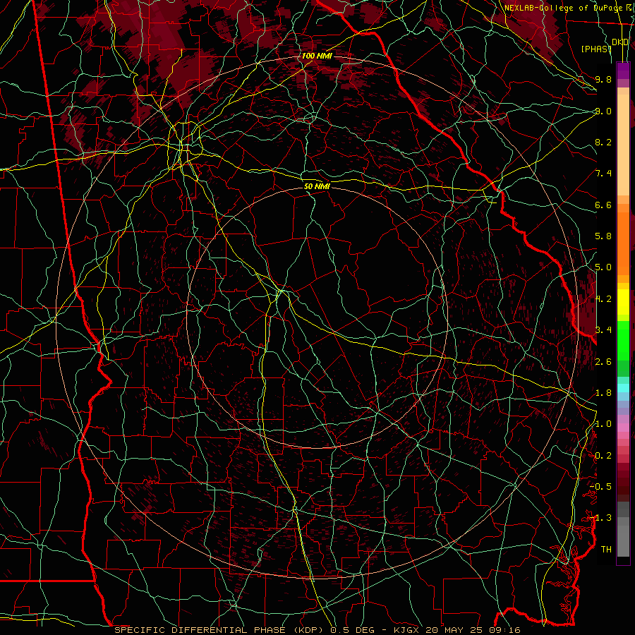Click the 4.2 value on the color scale
Screen dimensions: 635x635
pyautogui.click(x=603, y=299)
